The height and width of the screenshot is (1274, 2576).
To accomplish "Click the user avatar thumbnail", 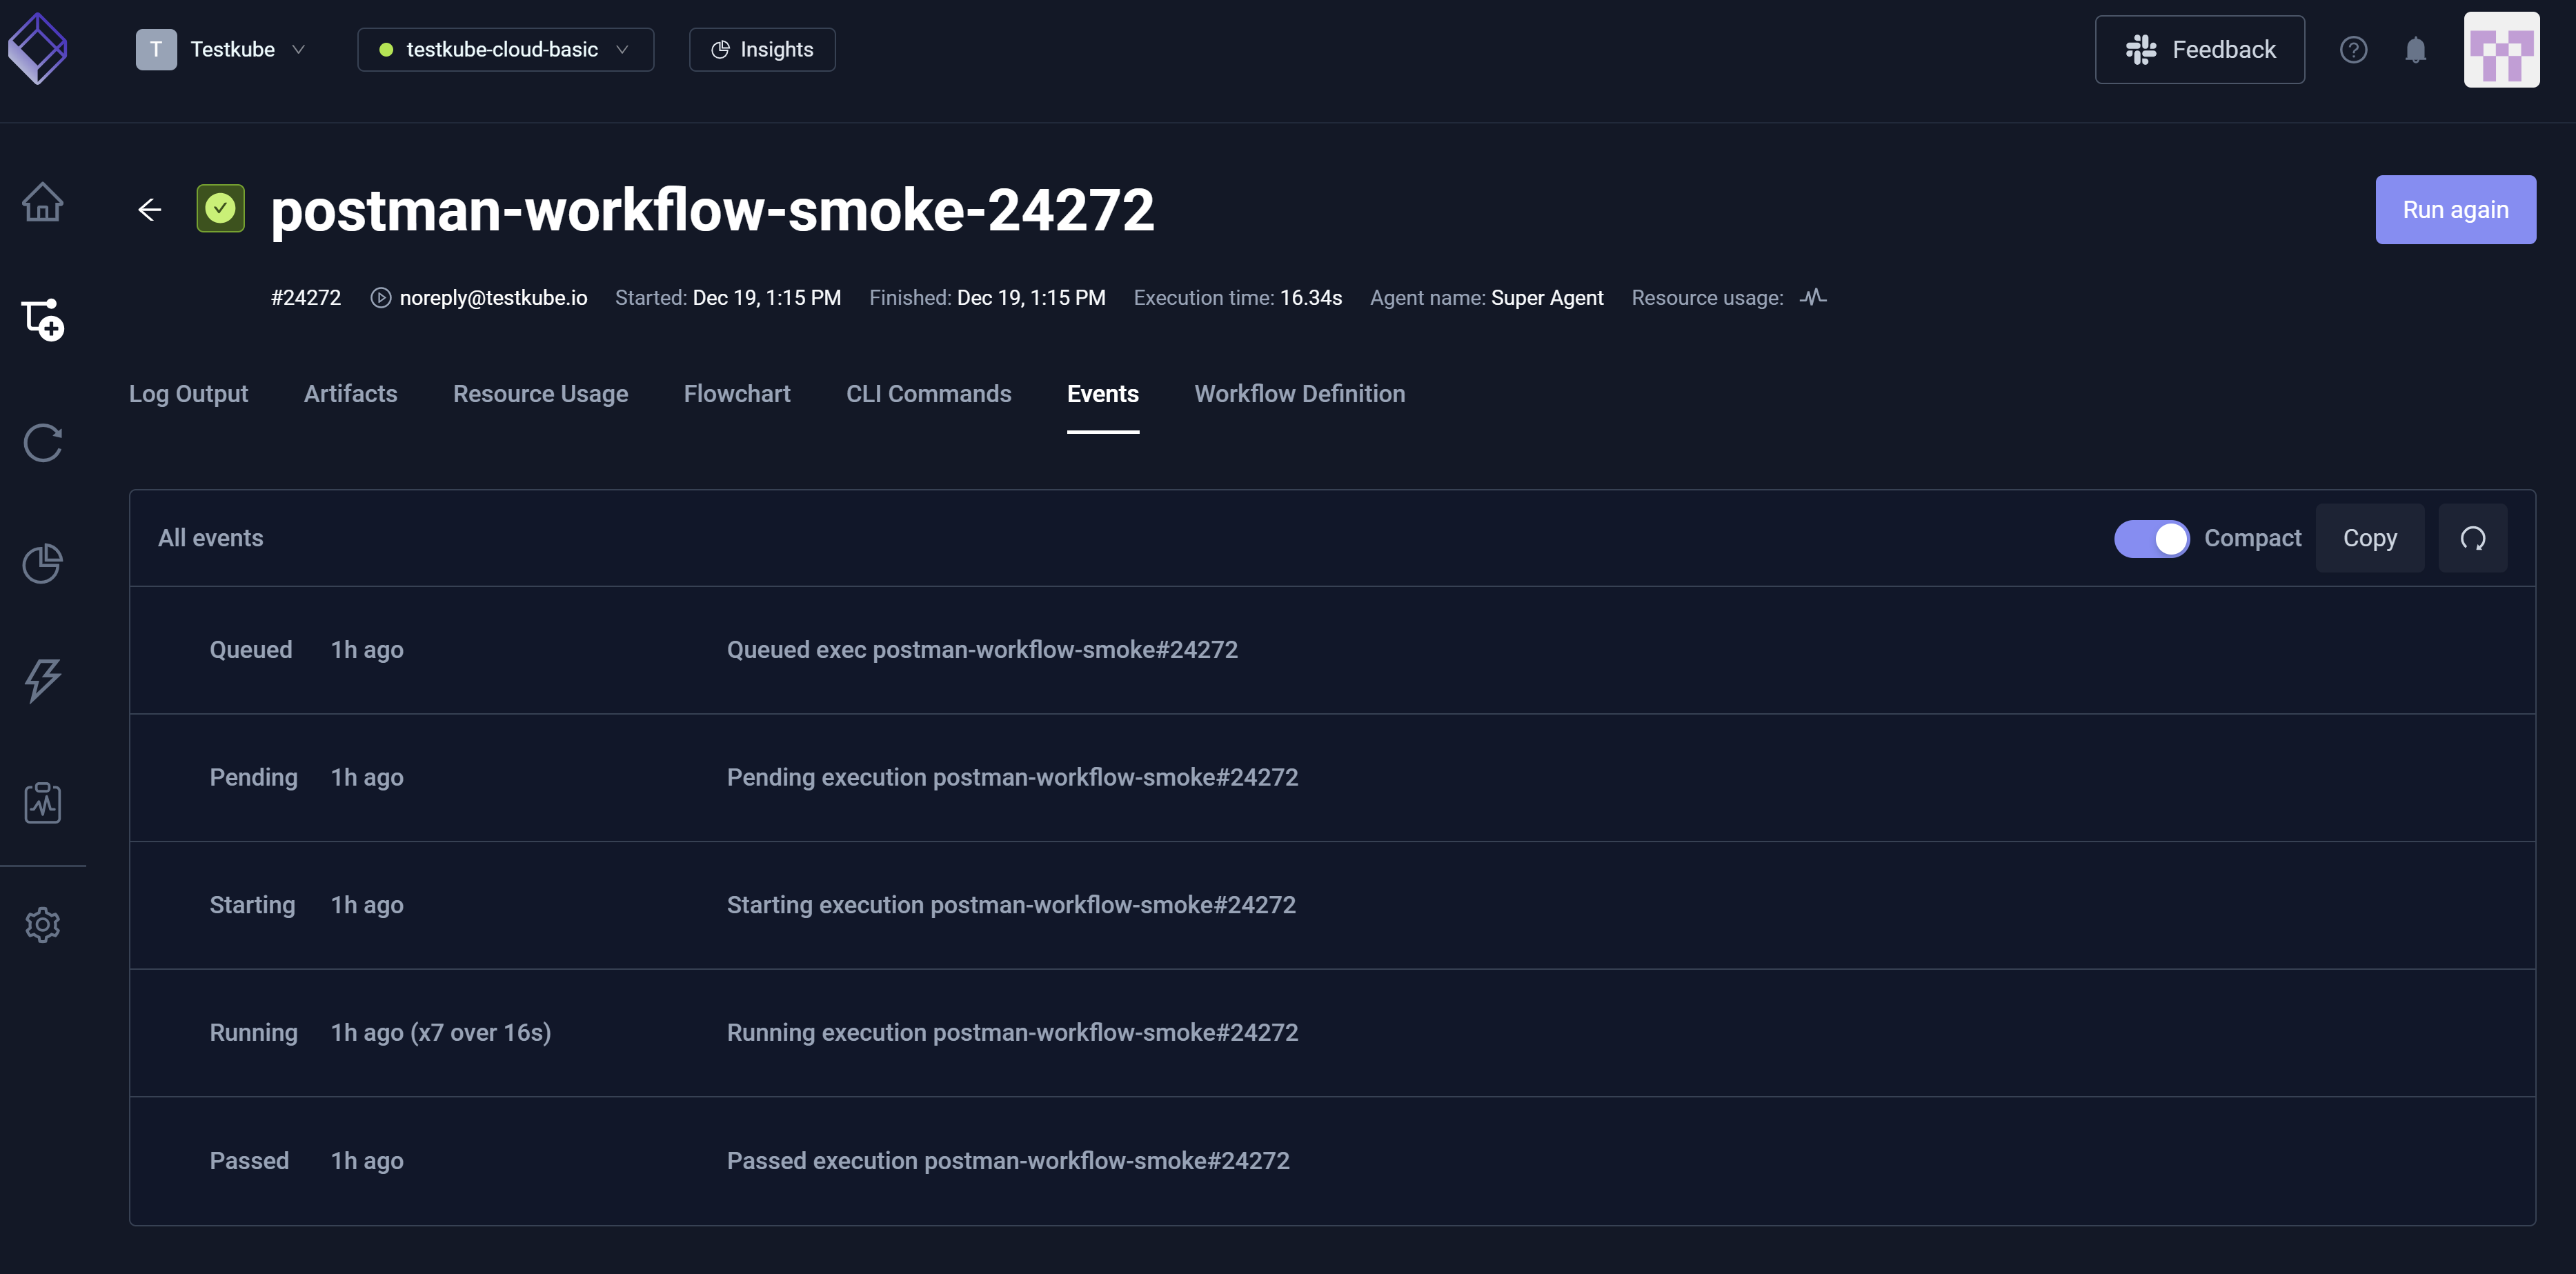I will (x=2501, y=50).
